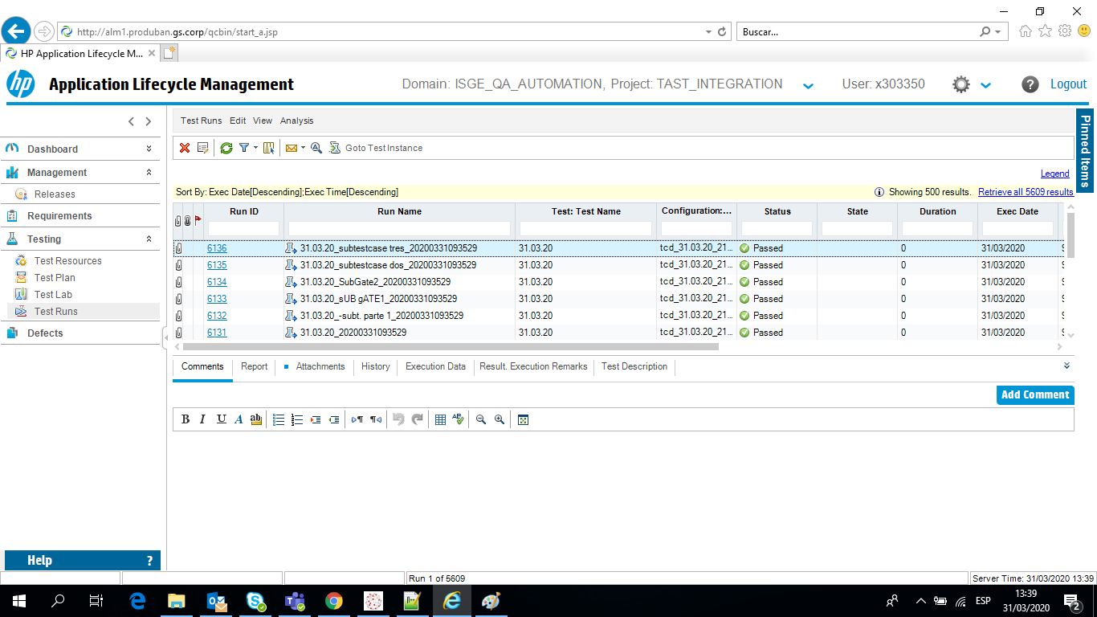Click the Run Name filter field
Screen dimensions: 1097x617
[x=399, y=229]
